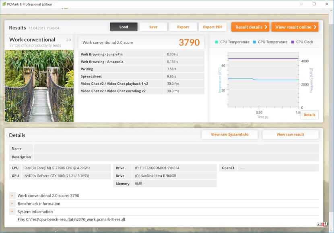
Task: Open Result details
Action: 250,27
